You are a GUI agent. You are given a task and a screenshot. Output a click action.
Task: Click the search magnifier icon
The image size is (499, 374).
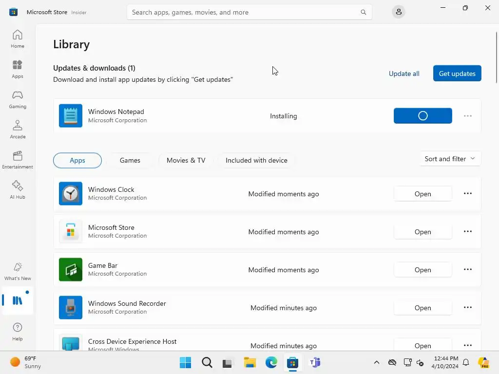tap(363, 12)
